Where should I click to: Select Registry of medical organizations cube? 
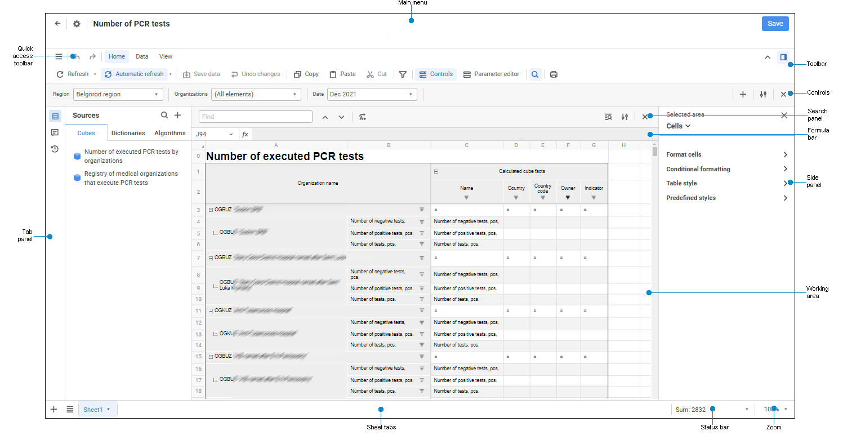pos(127,178)
